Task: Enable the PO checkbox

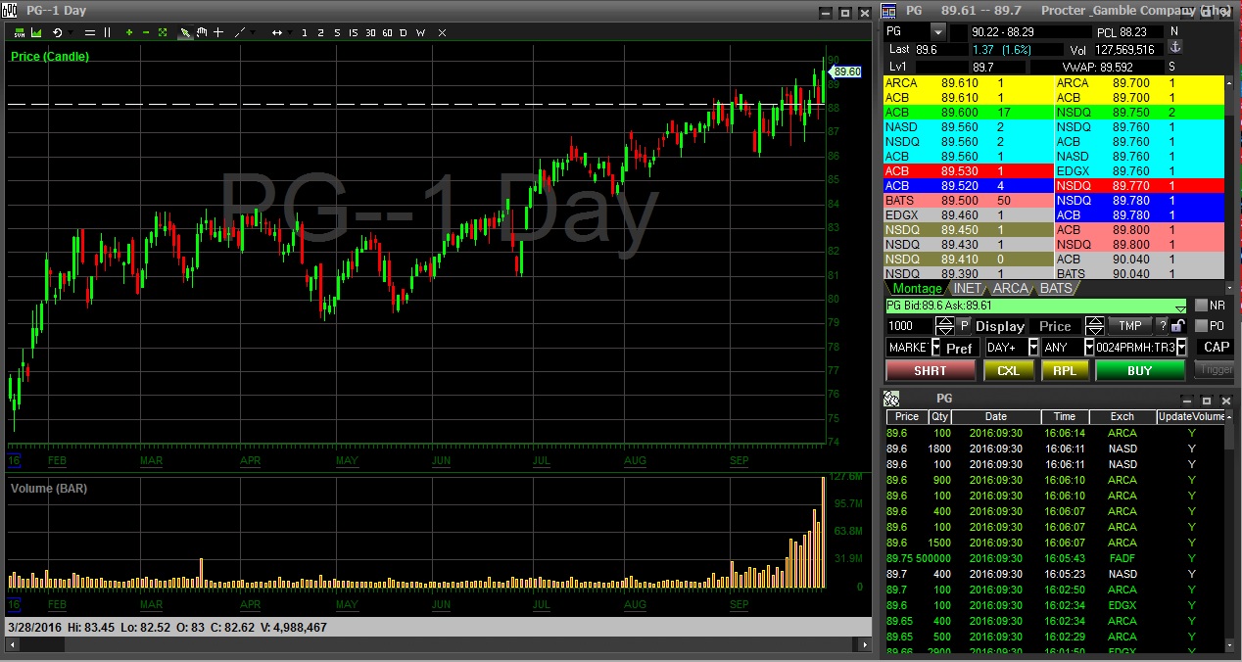Action: (x=1201, y=326)
